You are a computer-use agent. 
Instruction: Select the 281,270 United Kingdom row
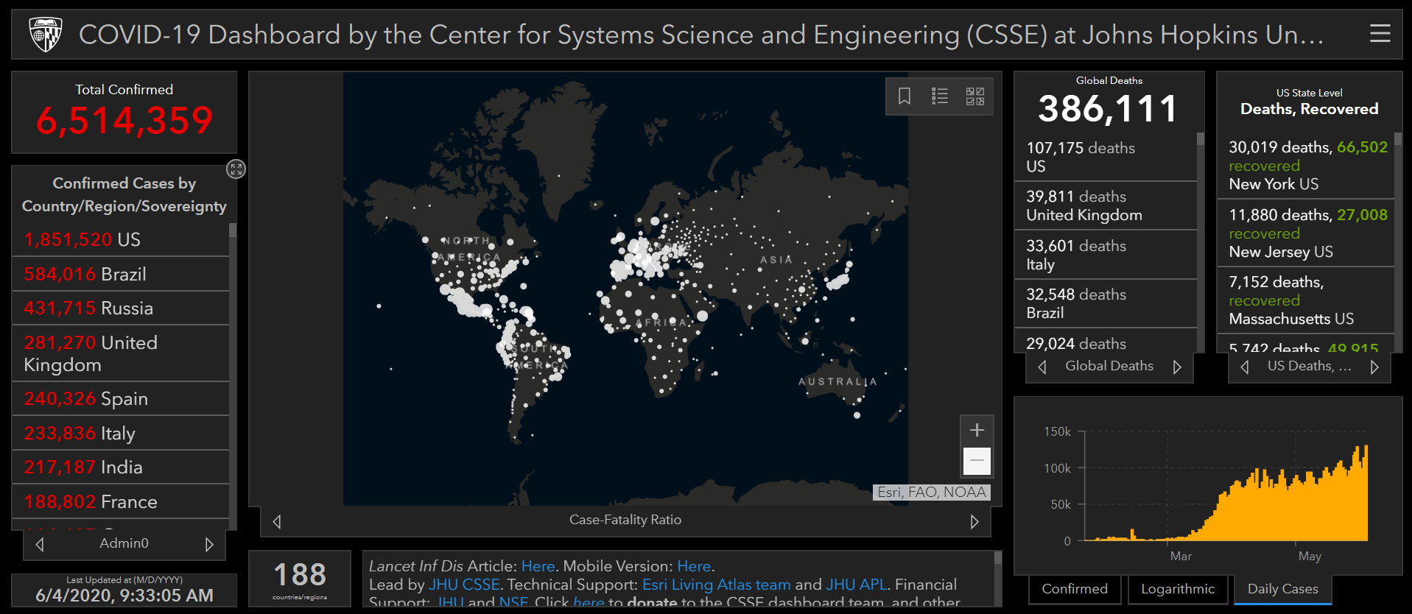point(121,353)
